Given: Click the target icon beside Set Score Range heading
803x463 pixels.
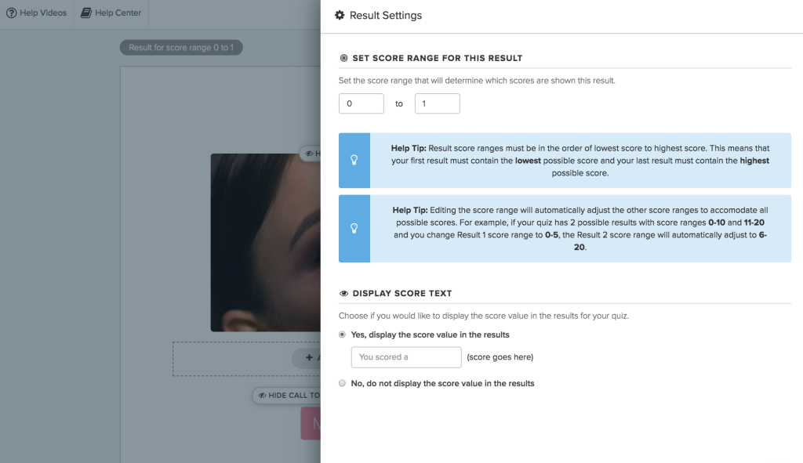Looking at the screenshot, I should click(x=343, y=58).
